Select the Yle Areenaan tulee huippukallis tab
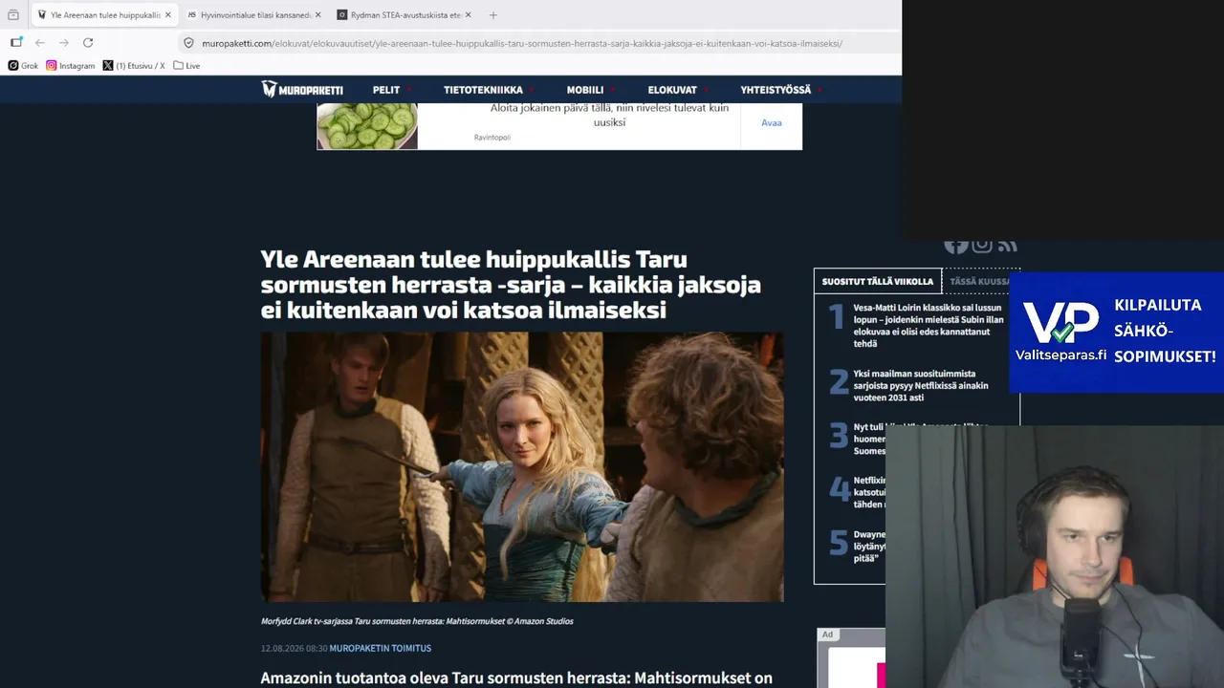1224x688 pixels. [105, 15]
